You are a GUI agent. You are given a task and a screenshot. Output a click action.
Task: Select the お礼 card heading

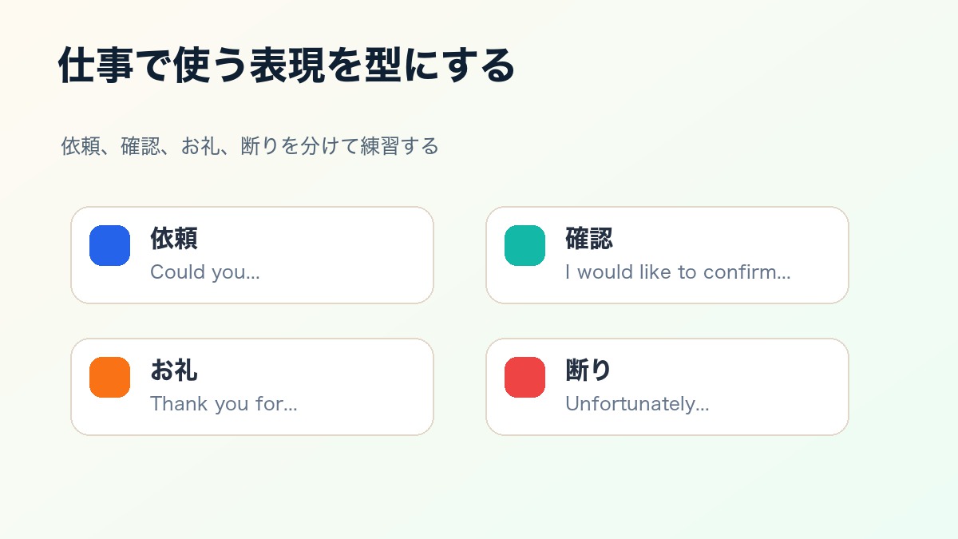click(174, 370)
